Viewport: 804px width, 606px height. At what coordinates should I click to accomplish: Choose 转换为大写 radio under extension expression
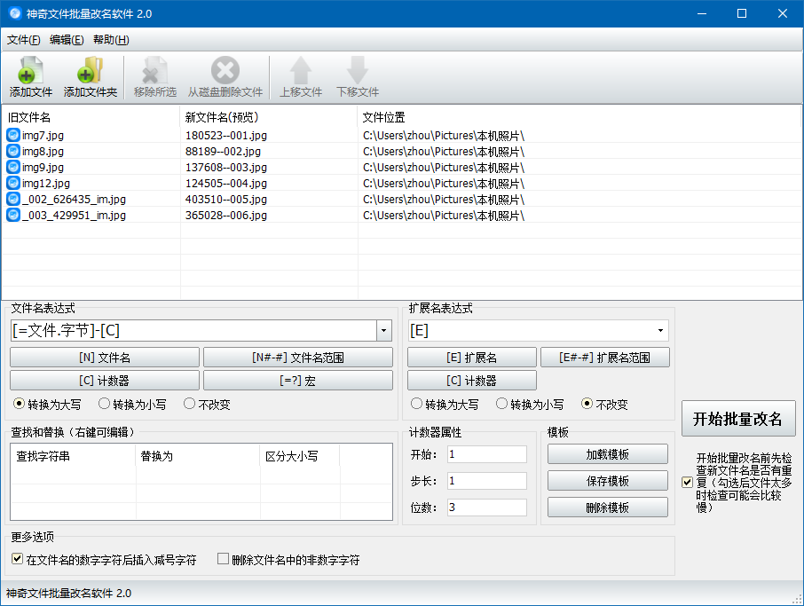tap(417, 404)
